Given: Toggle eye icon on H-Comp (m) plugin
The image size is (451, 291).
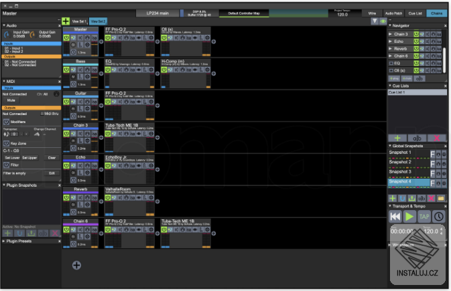Looking at the screenshot, I should [x=195, y=70].
